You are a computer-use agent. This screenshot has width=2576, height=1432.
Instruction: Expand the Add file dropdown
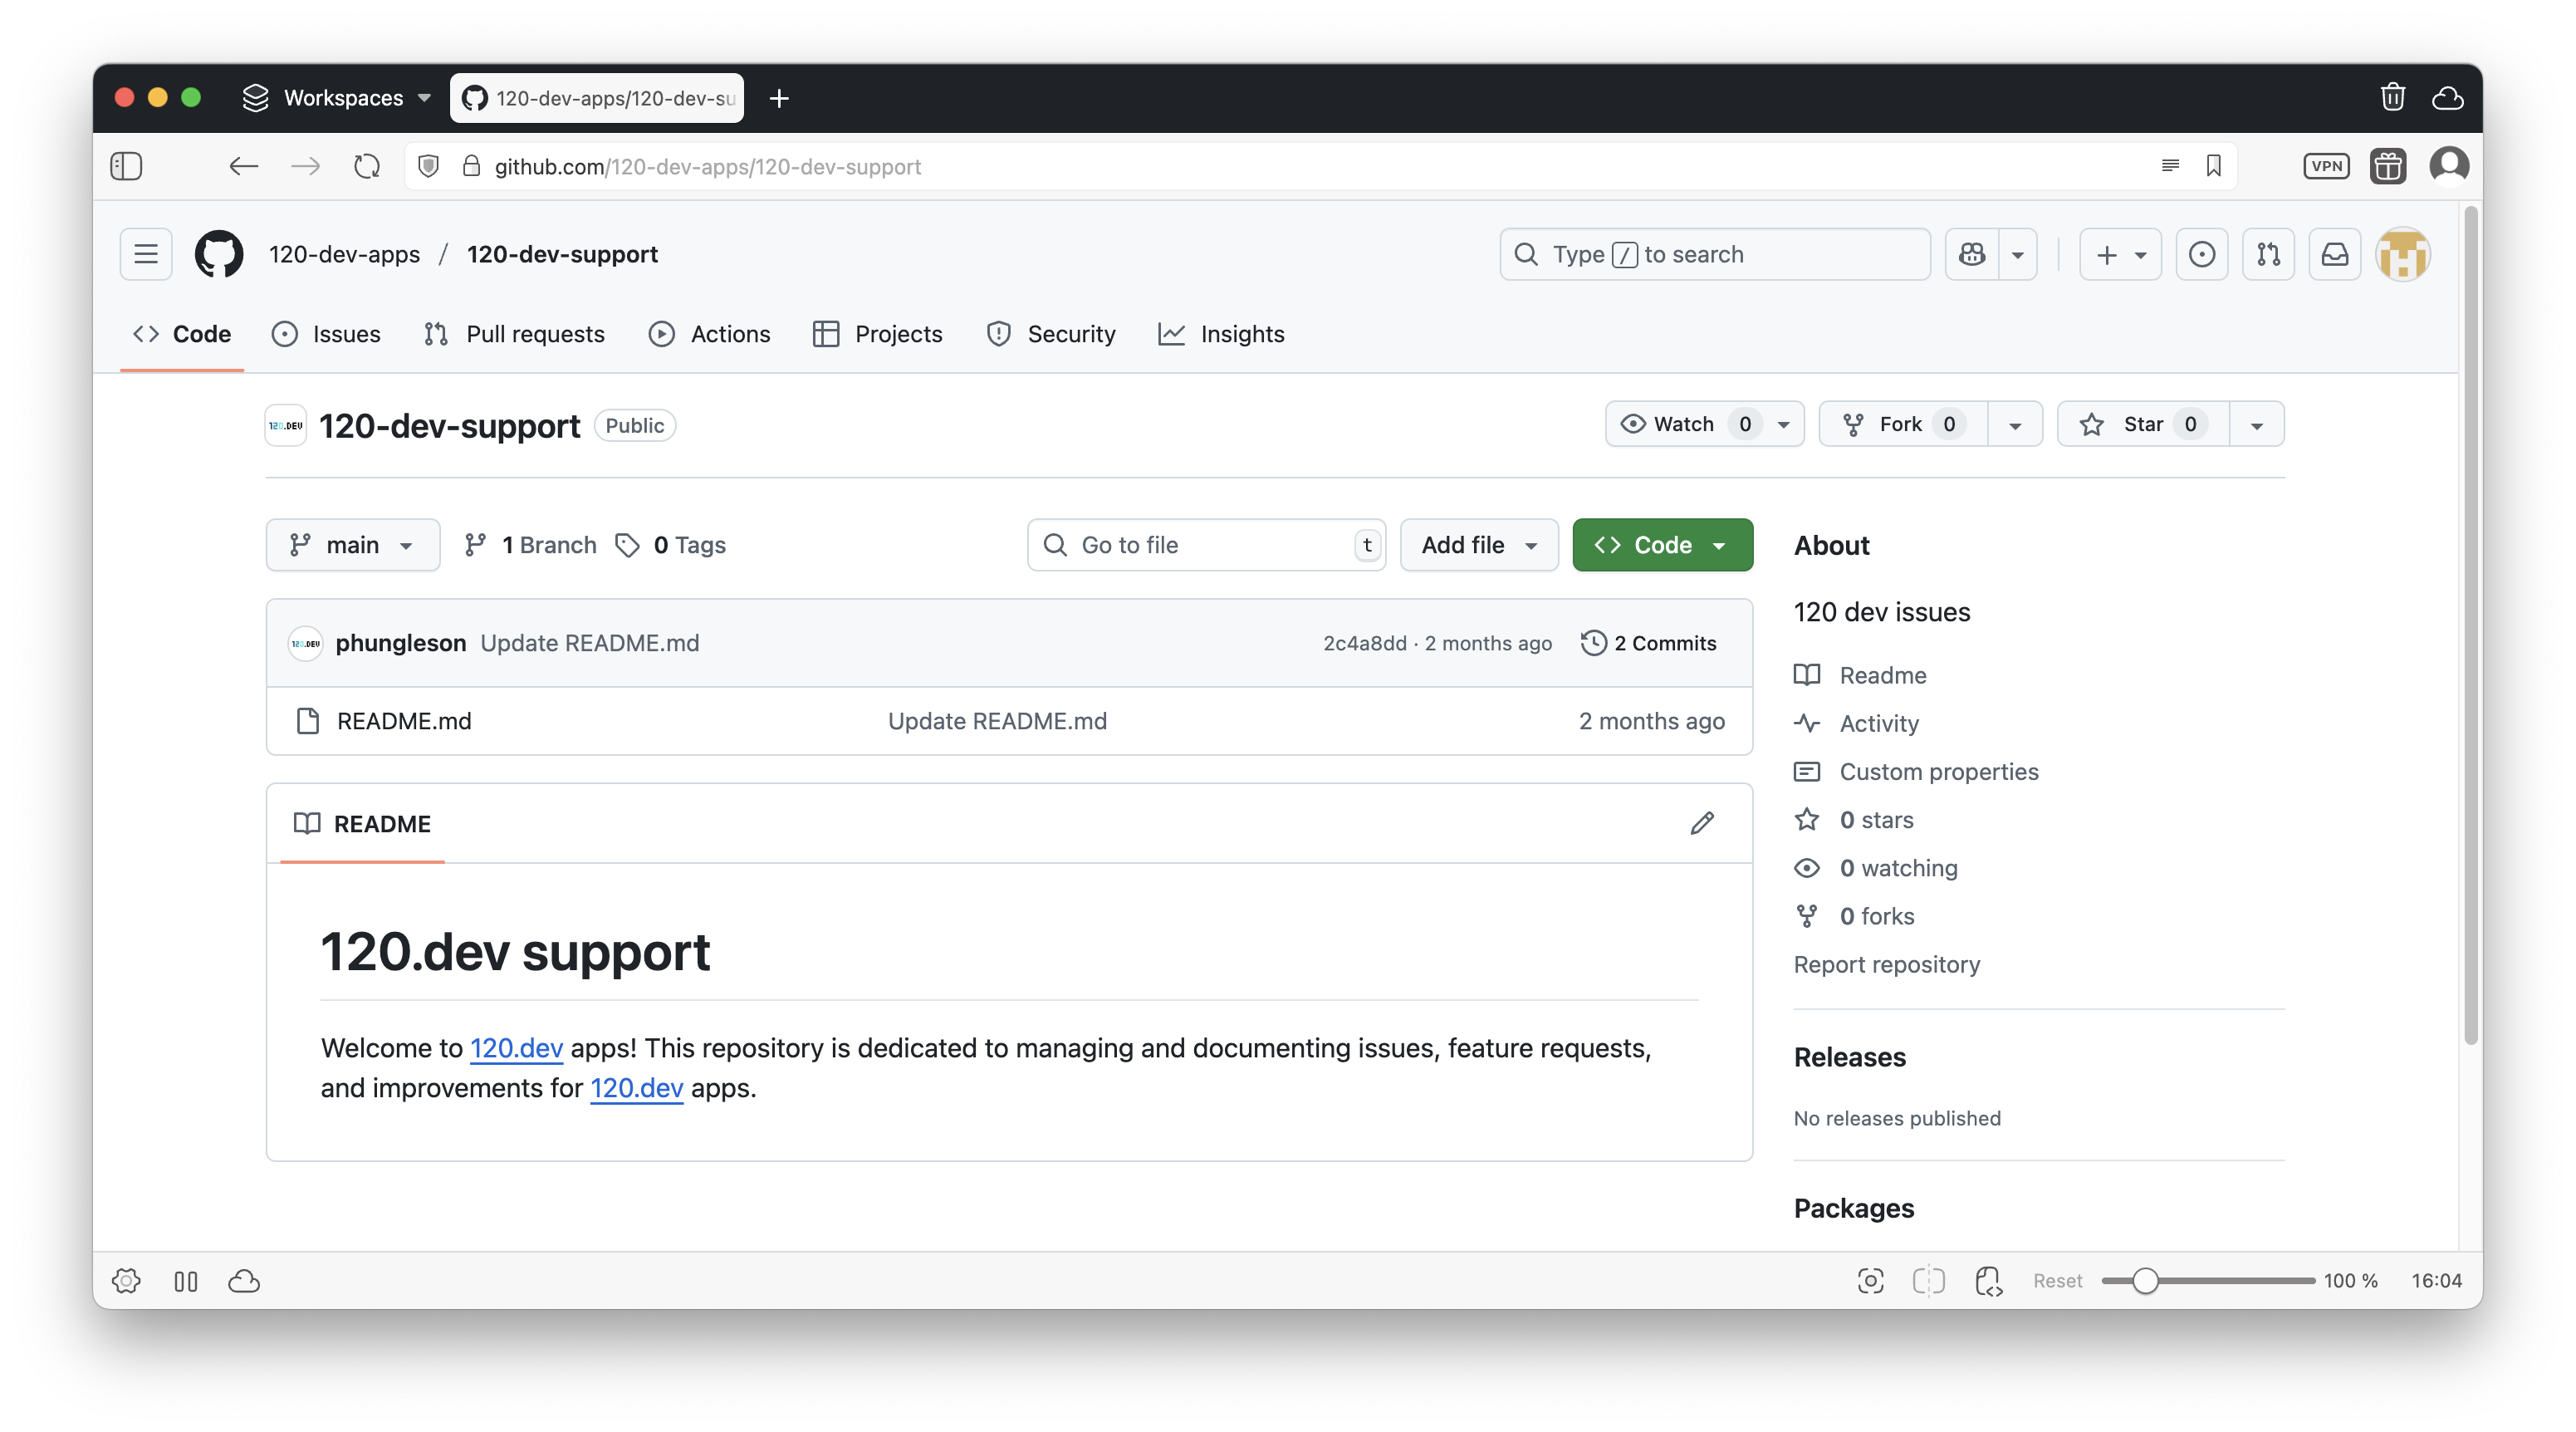click(1478, 545)
